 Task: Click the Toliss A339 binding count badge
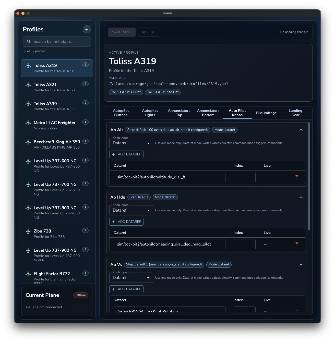click(85, 103)
